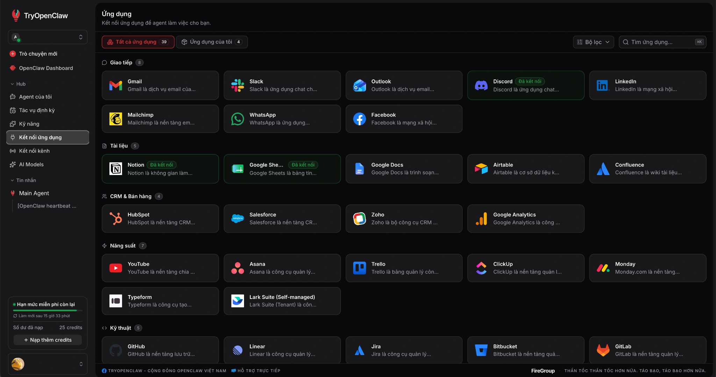Image resolution: width=716 pixels, height=377 pixels.
Task: Click the Google Analytics bar icon
Action: 481,218
